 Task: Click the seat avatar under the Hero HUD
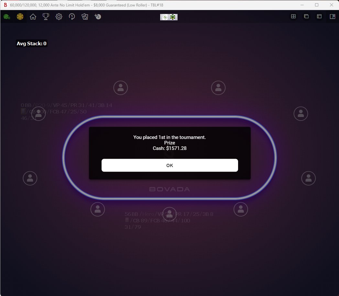[x=169, y=214]
